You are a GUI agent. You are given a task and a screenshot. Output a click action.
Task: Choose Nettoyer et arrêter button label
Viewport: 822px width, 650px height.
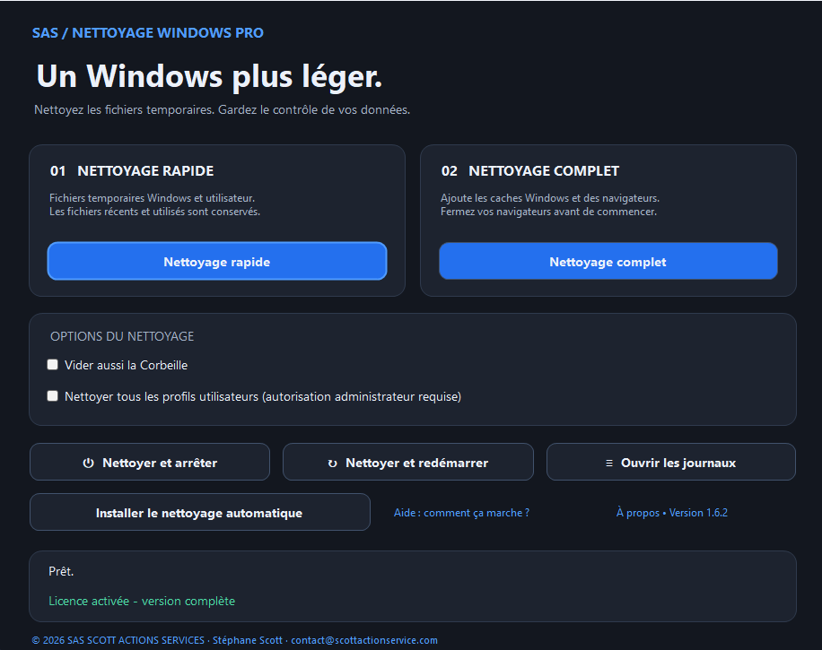coord(160,463)
